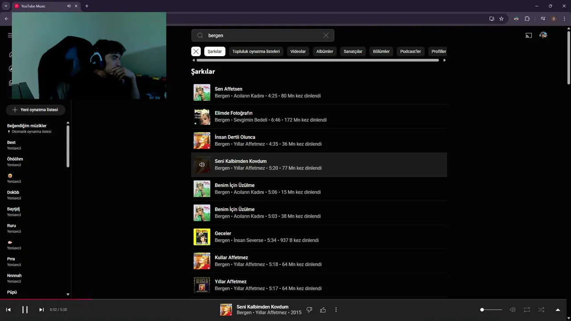The width and height of the screenshot is (571, 321).
Task: Go back with browser back arrow
Action: pyautogui.click(x=6, y=19)
